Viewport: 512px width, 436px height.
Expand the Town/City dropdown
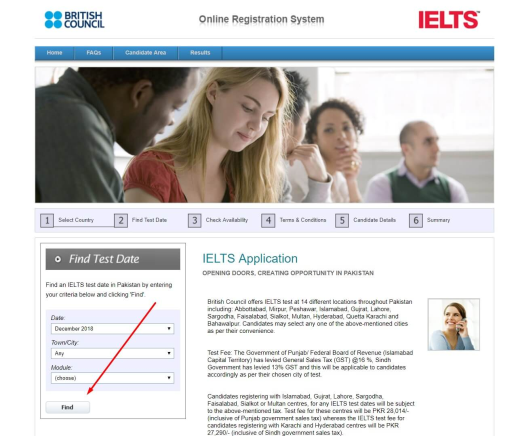coord(112,353)
